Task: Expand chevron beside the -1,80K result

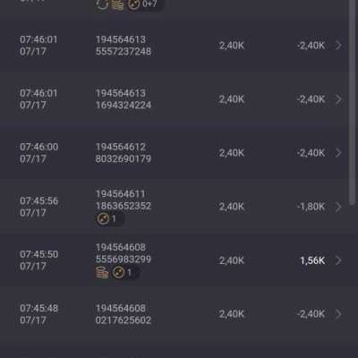Action: tap(338, 207)
